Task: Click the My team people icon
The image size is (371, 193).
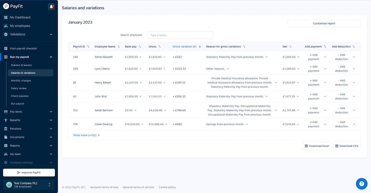Action: (x=6, y=154)
